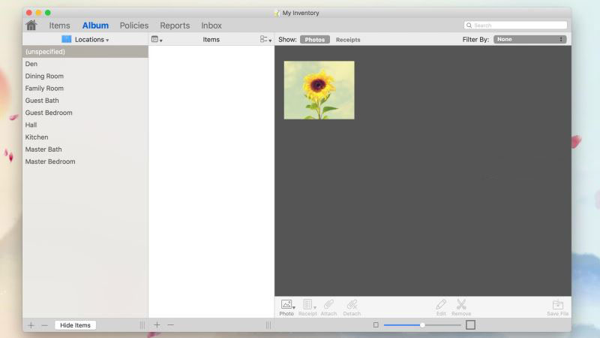Select the Dining Room location
The height and width of the screenshot is (338, 600).
click(85, 77)
